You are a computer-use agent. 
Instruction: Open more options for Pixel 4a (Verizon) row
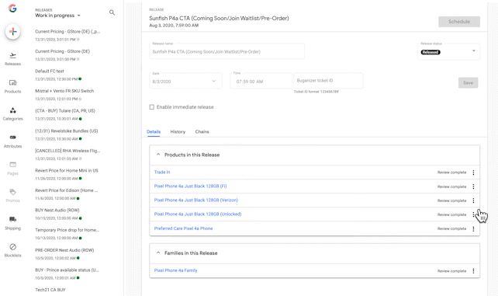(473, 200)
